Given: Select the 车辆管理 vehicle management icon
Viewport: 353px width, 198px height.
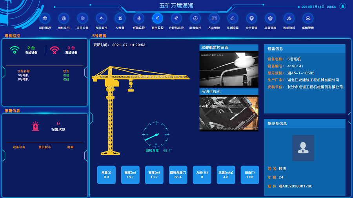Looking at the screenshot, I should [x=308, y=18].
